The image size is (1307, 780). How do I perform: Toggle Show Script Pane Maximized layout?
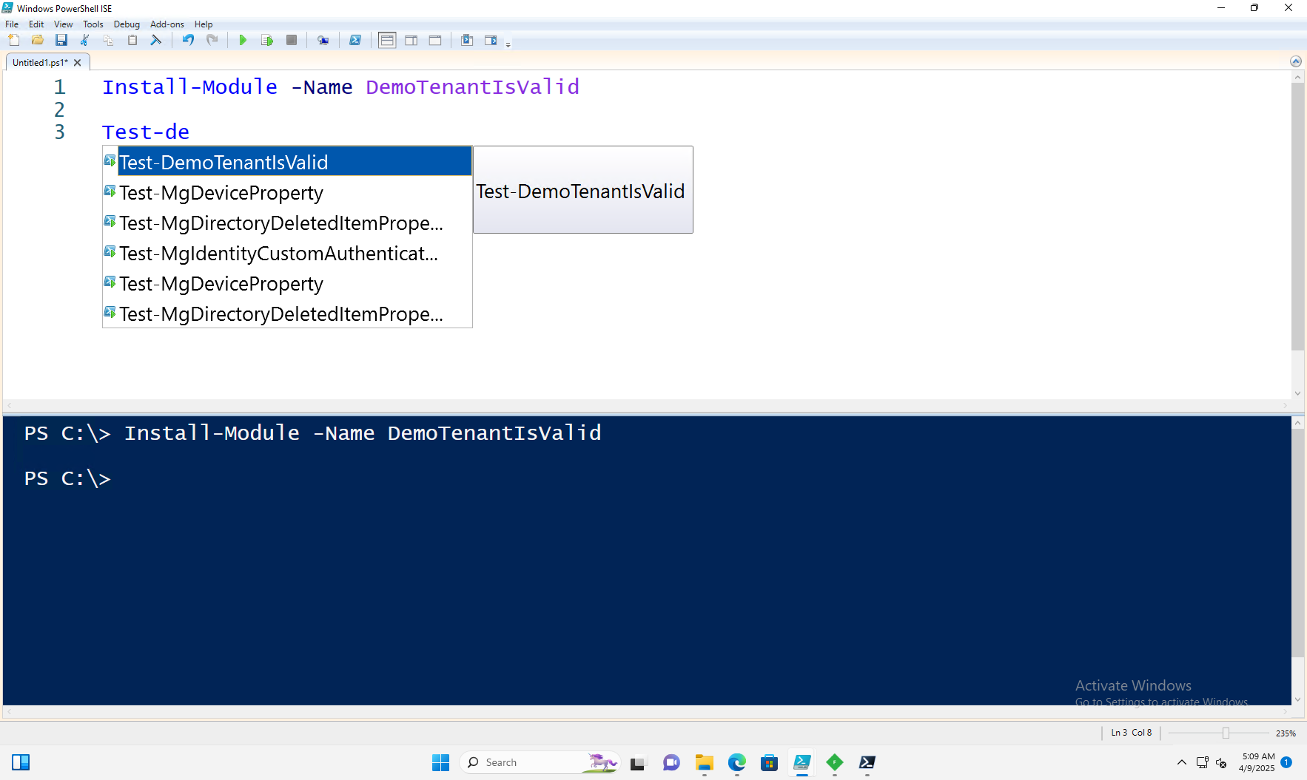pyautogui.click(x=434, y=40)
